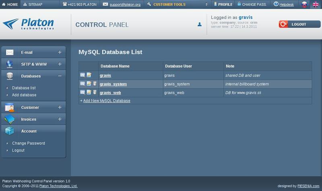Viewport: 322px width, 191px height.
Task: Click the support mail envelope icon
Action: click(x=105, y=4)
